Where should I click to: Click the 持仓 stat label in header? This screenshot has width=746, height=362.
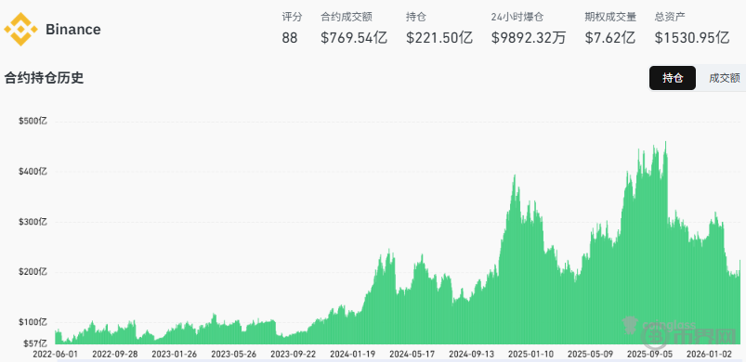tap(416, 17)
